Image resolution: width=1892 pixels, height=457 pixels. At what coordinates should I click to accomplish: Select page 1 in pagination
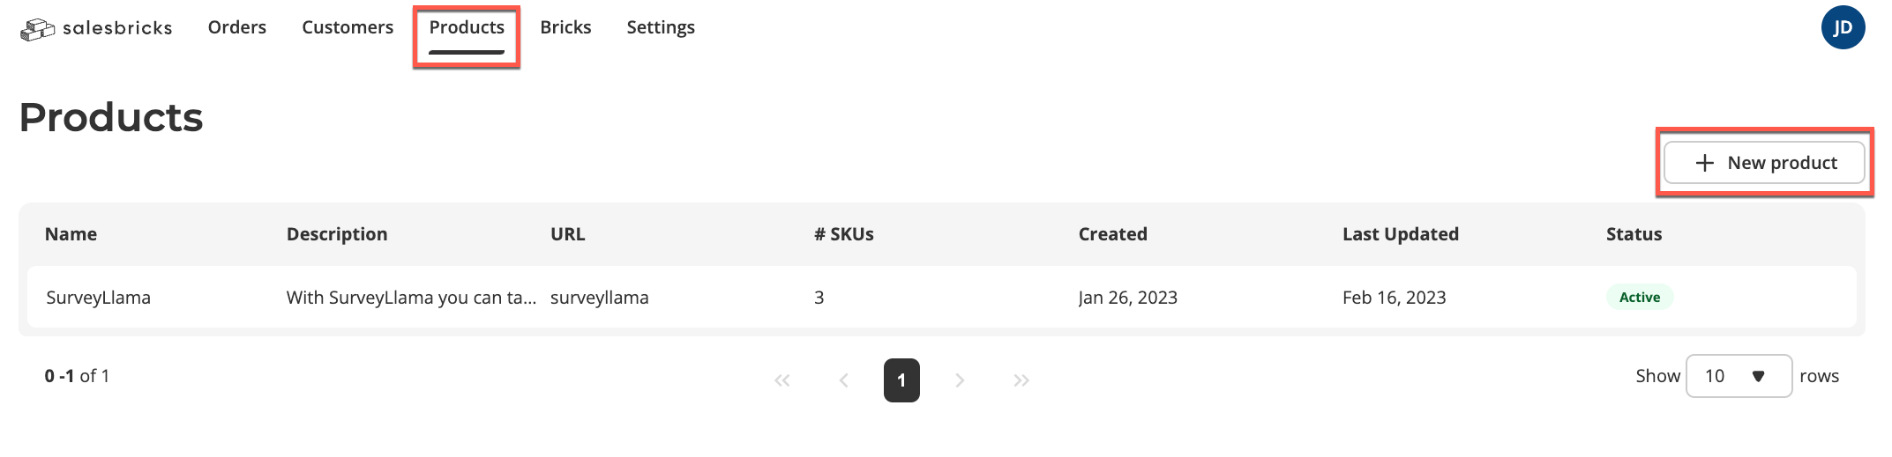[x=901, y=380]
